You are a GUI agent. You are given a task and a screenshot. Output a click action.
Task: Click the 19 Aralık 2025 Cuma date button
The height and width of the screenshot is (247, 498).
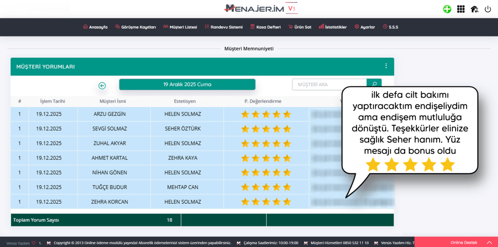(x=187, y=85)
